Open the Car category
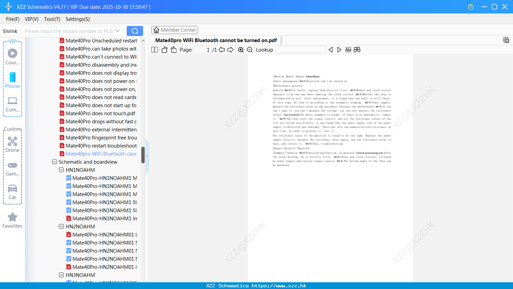This screenshot has height=289, width=513. (12, 192)
